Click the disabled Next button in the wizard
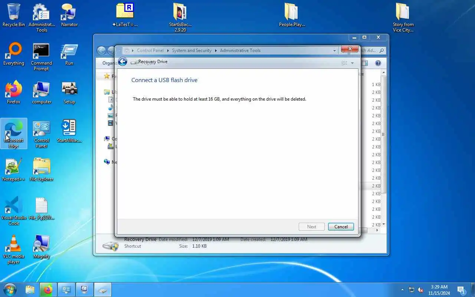 click(312, 227)
